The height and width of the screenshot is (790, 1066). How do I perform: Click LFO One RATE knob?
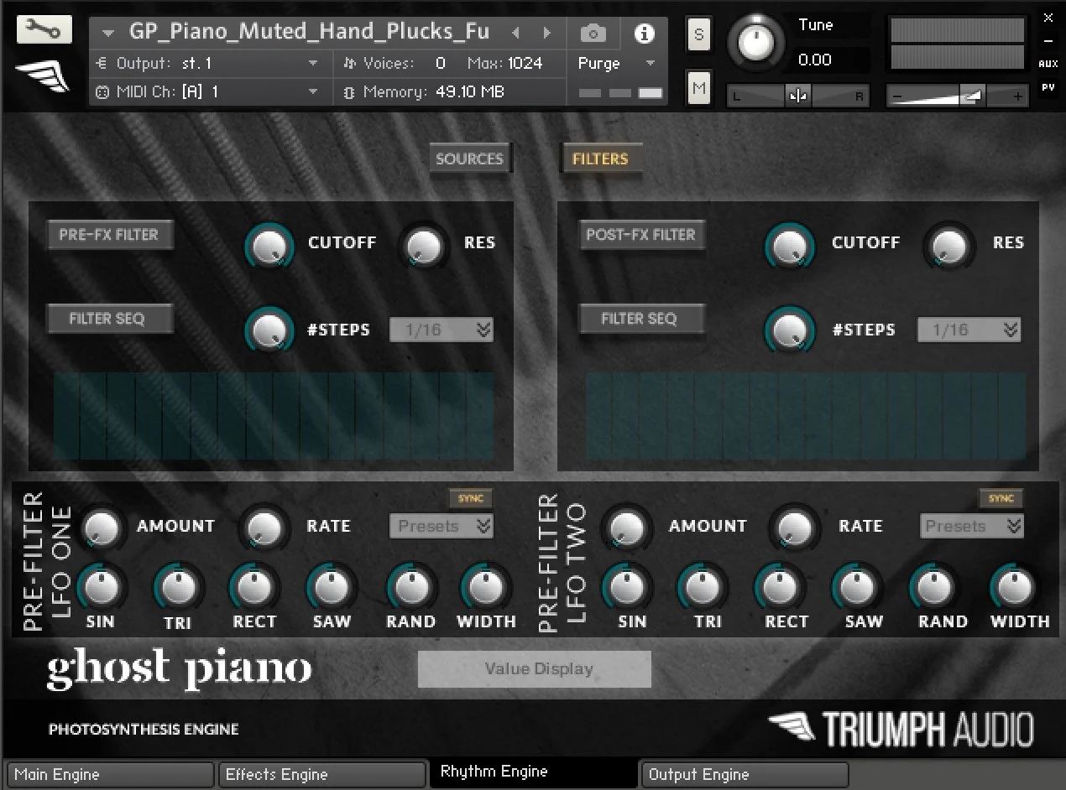coord(265,528)
